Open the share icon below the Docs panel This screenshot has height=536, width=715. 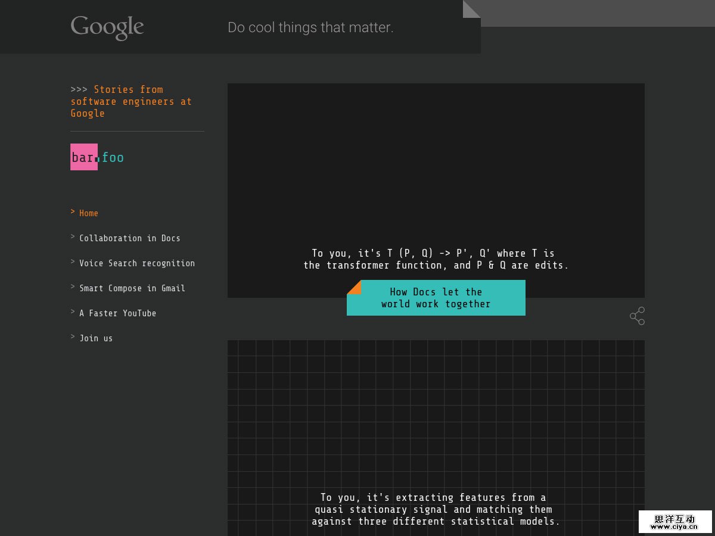(637, 316)
